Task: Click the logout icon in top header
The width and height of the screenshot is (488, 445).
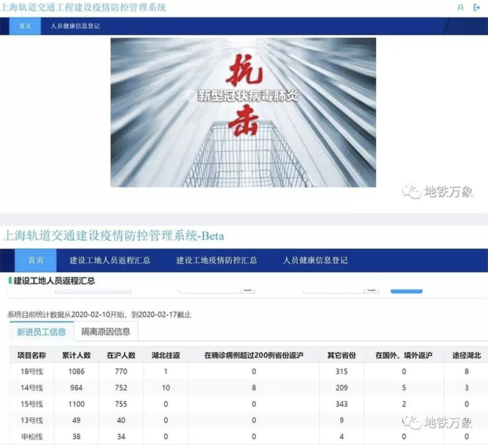Action: point(476,7)
